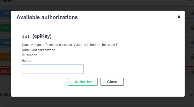
Task: Focus the JWT Value input field
Action: [x=53, y=69]
